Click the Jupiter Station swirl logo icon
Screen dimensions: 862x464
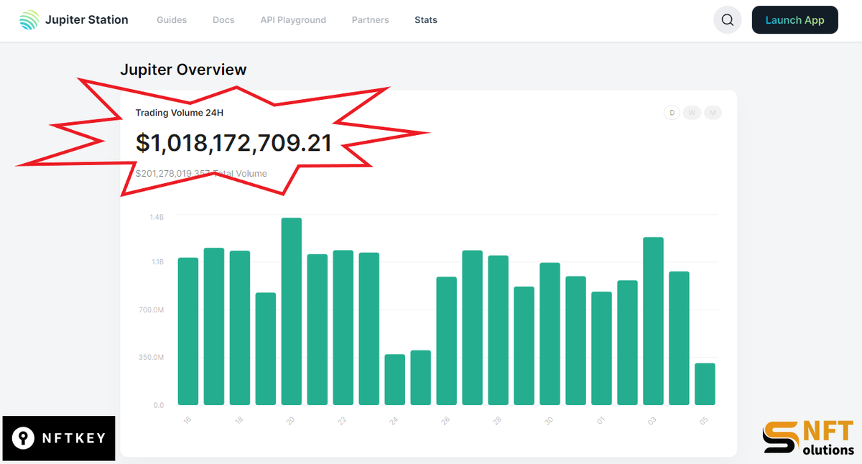29,20
